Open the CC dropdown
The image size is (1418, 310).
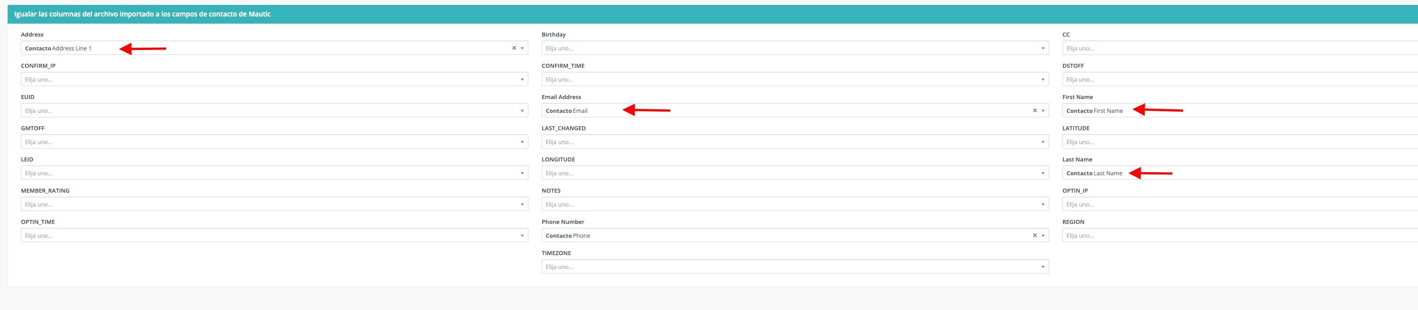1240,48
